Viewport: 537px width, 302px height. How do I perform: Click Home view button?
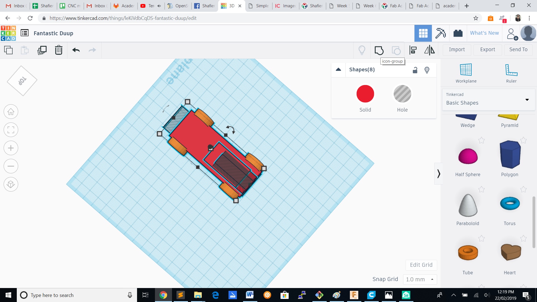pyautogui.click(x=11, y=112)
